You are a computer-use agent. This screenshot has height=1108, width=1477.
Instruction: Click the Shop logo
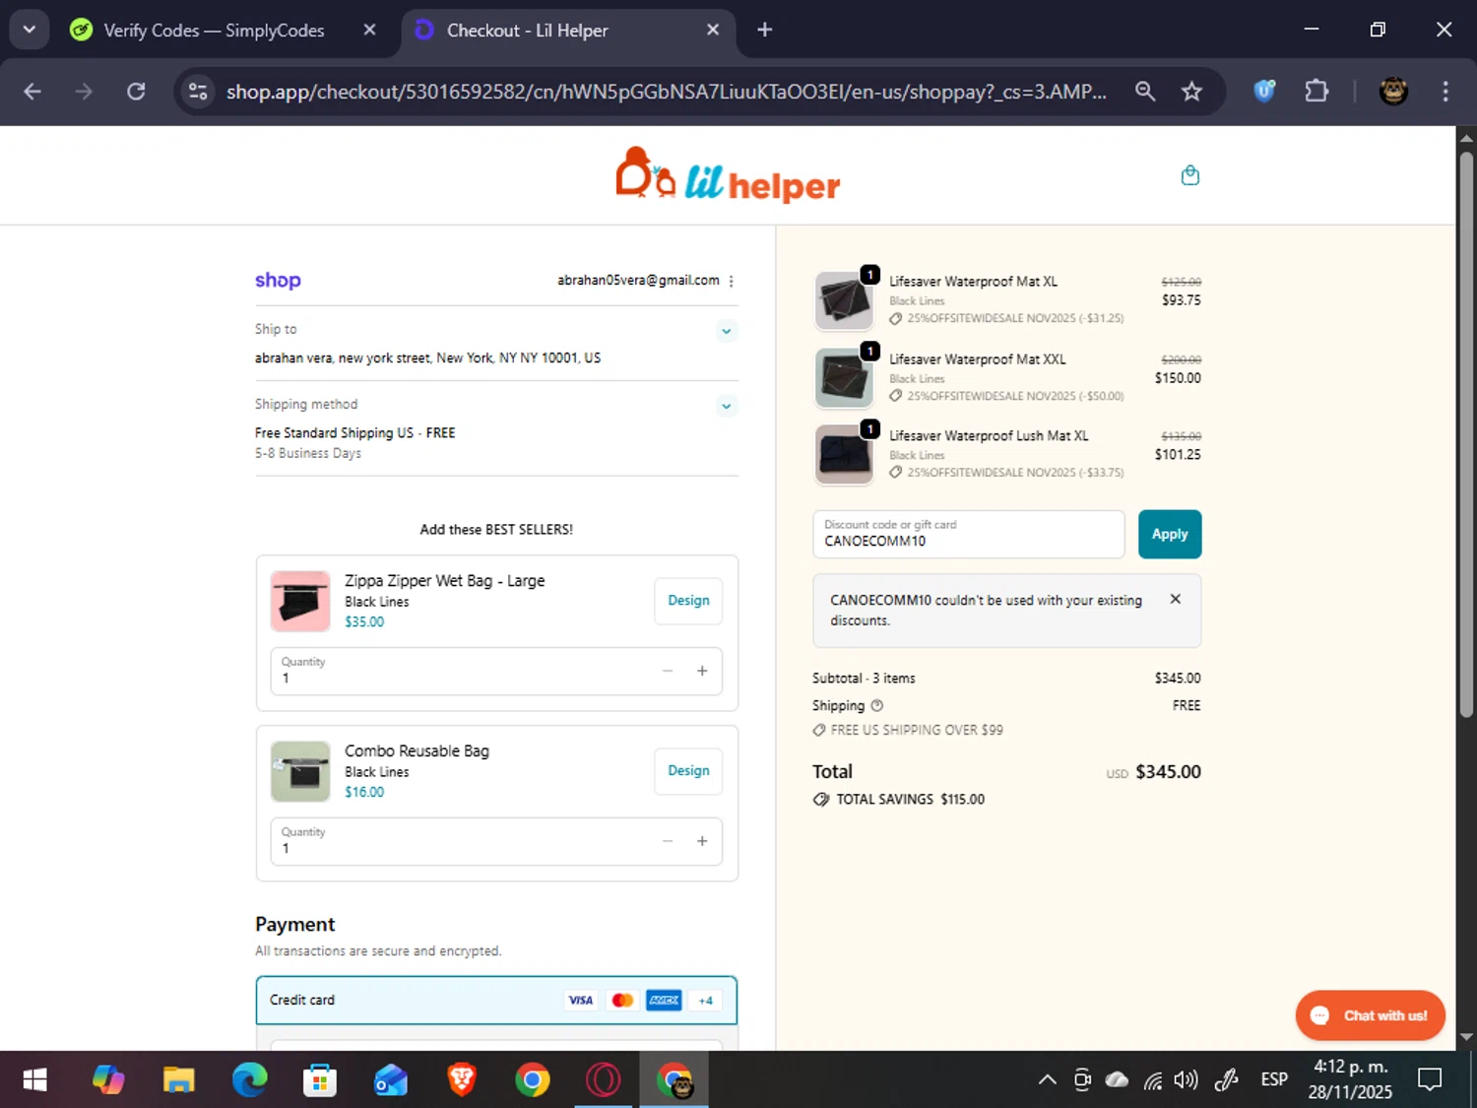[x=278, y=281]
